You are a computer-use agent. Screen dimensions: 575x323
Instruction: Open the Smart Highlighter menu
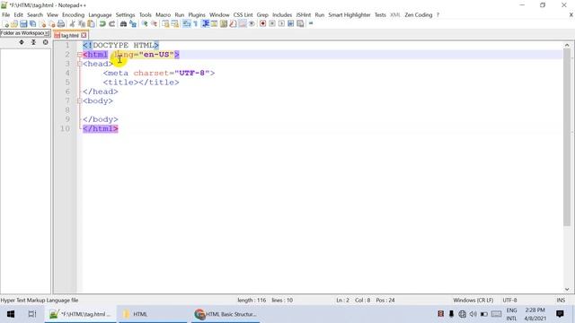pyautogui.click(x=349, y=15)
